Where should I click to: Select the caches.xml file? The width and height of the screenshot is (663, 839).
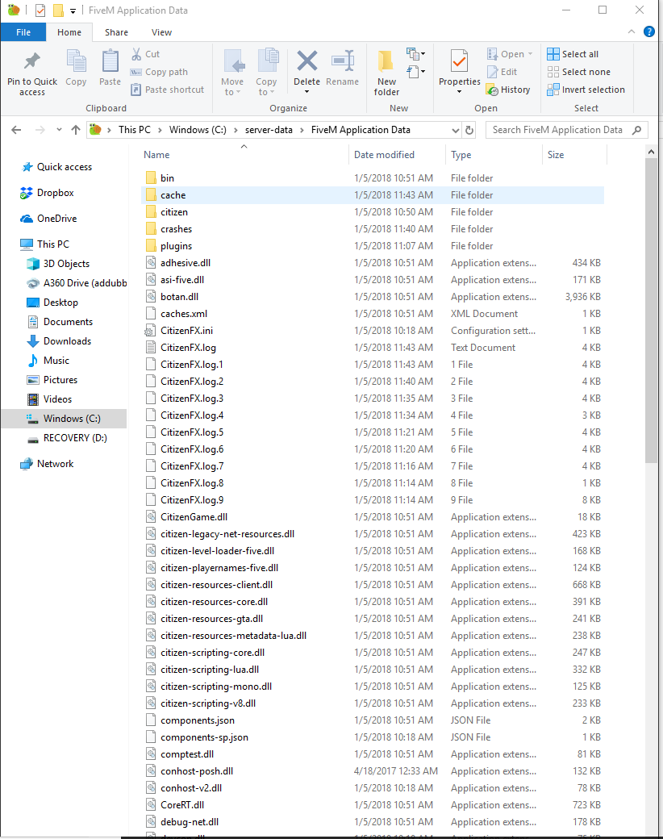pyautogui.click(x=373, y=314)
